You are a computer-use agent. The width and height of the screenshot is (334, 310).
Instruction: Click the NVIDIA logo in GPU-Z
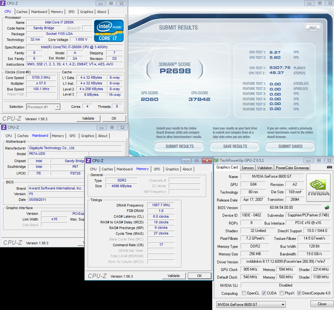pos(318,188)
